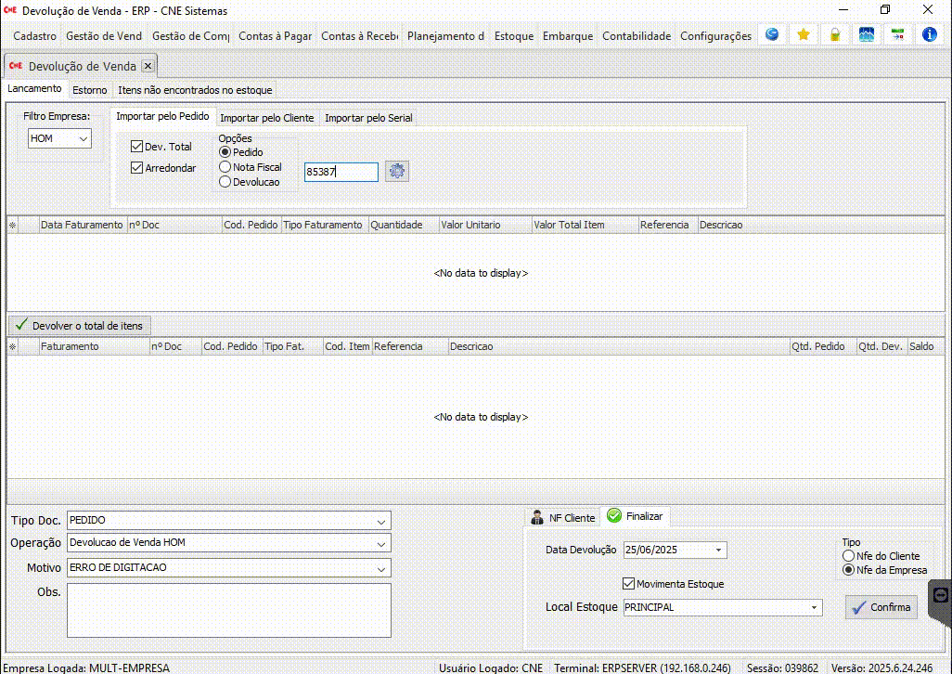This screenshot has height=674, width=952.
Task: Open favorites with the yellow star icon
Action: click(x=804, y=35)
